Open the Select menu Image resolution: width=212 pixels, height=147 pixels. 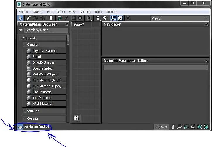point(61,12)
